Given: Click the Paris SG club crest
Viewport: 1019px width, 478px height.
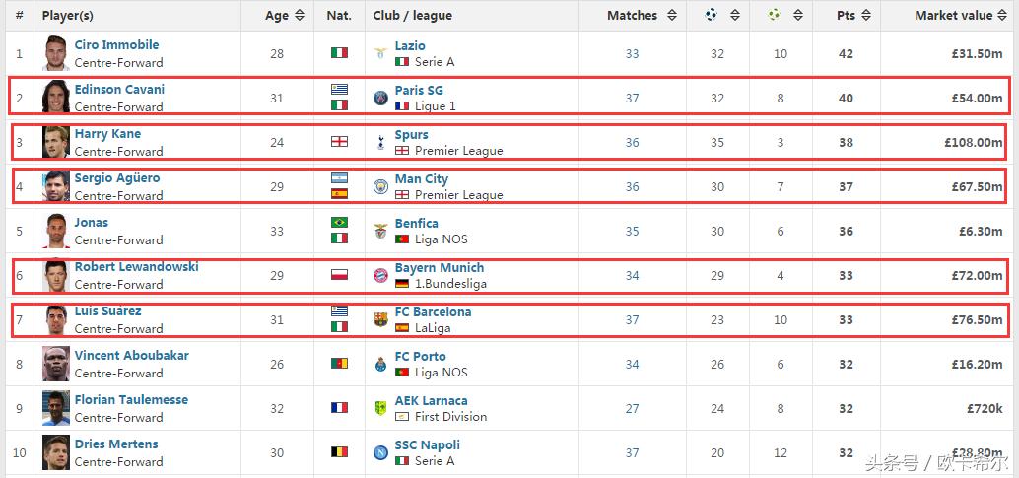Looking at the screenshot, I should coord(380,98).
